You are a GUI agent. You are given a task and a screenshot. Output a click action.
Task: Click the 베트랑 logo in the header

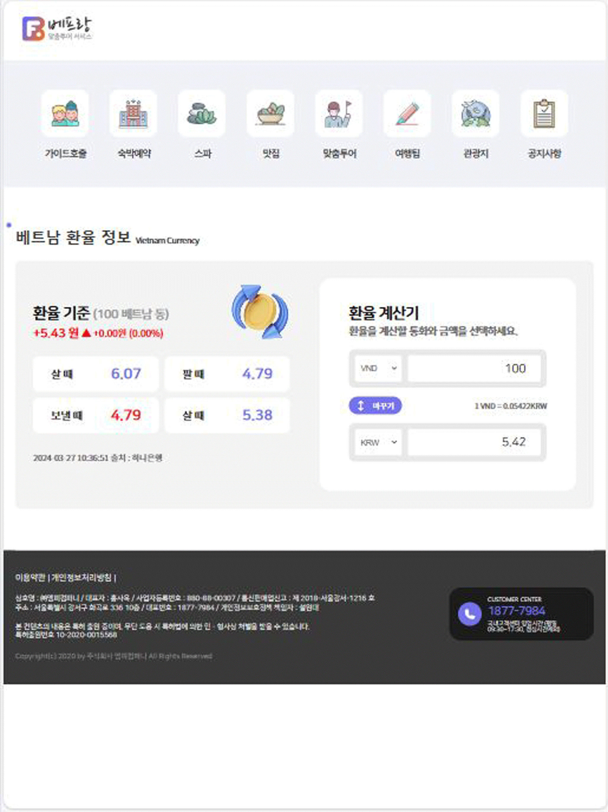57,28
